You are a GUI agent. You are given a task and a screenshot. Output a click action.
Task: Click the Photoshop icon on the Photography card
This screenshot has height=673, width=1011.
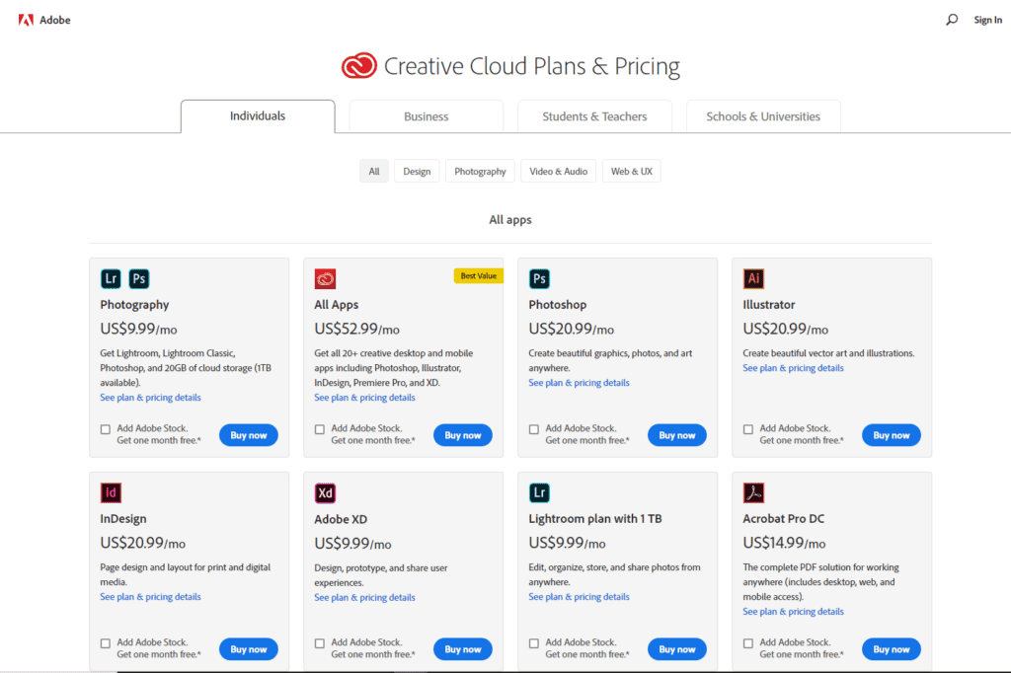[138, 278]
